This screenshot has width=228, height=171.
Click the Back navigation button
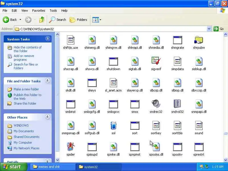pos(10,20)
